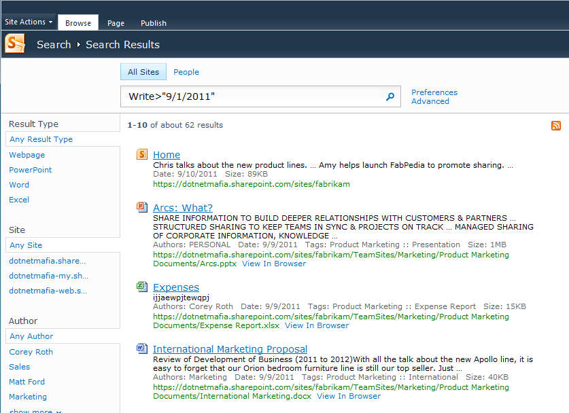This screenshot has height=413, width=569.
Task: Filter results by author Sales
Action: pyautogui.click(x=20, y=367)
